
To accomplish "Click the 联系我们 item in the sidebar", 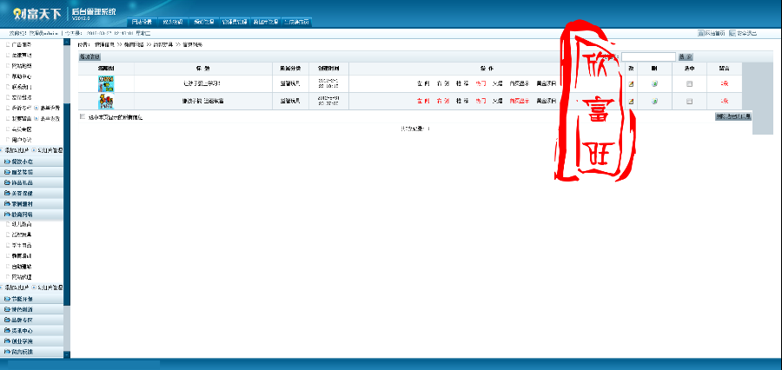I will [x=22, y=87].
